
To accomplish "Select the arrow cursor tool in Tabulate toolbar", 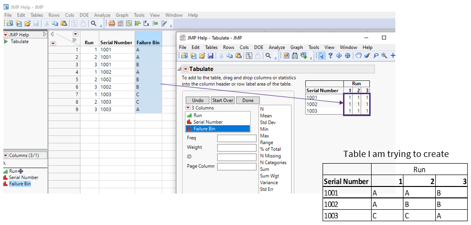I will tap(323, 56).
